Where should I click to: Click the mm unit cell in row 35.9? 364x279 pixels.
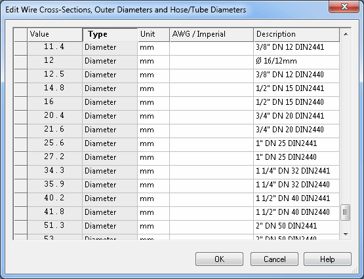point(153,185)
